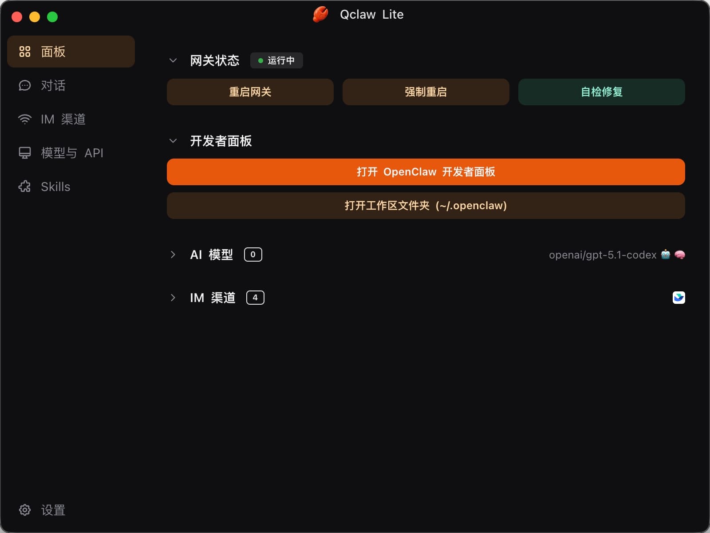Expand the AI 模型 section

click(173, 255)
